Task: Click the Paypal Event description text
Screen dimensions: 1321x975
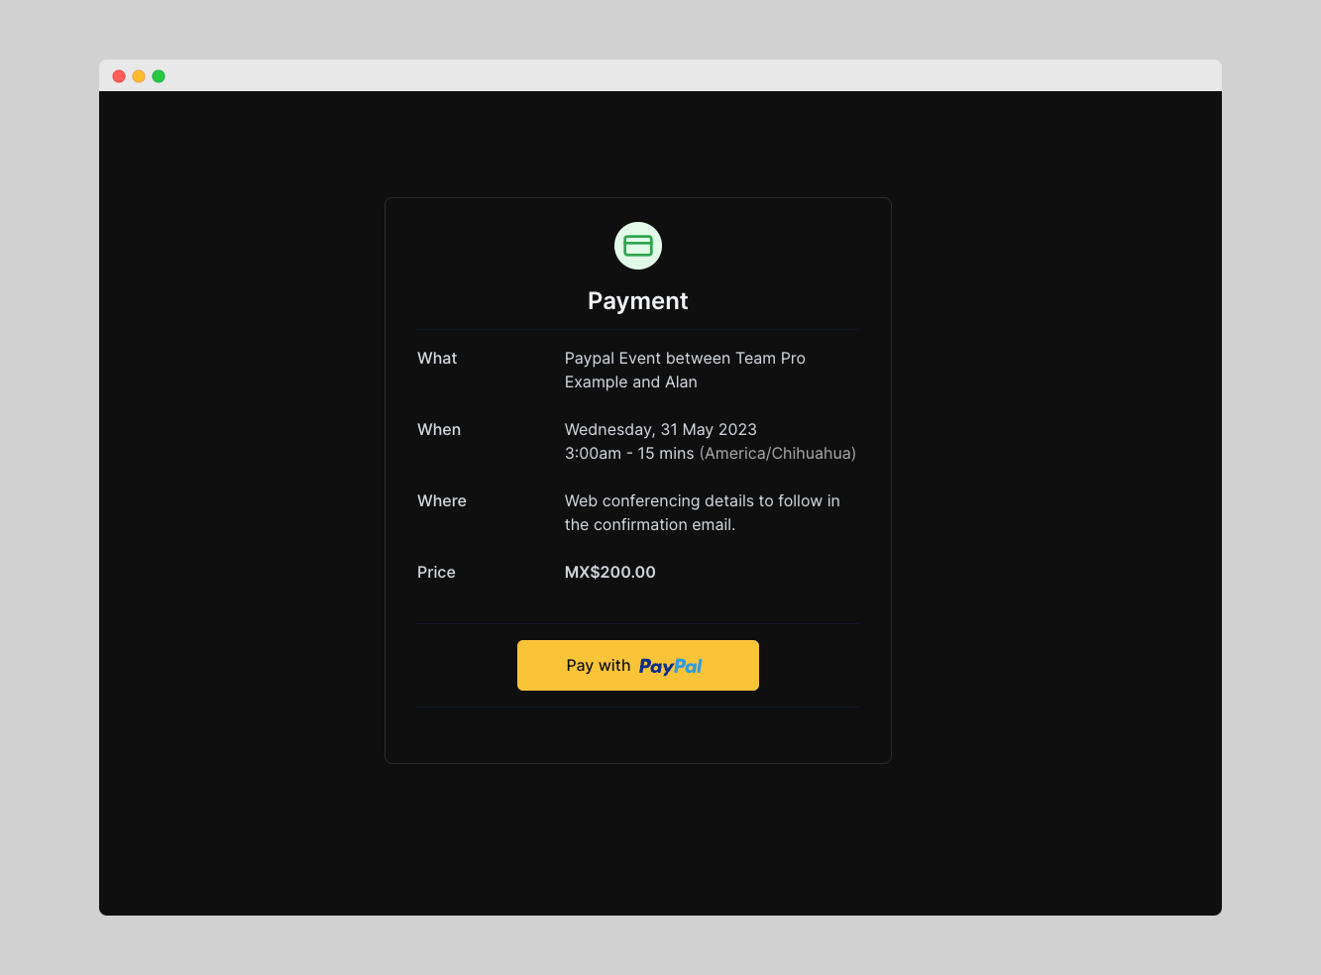Action: point(685,370)
